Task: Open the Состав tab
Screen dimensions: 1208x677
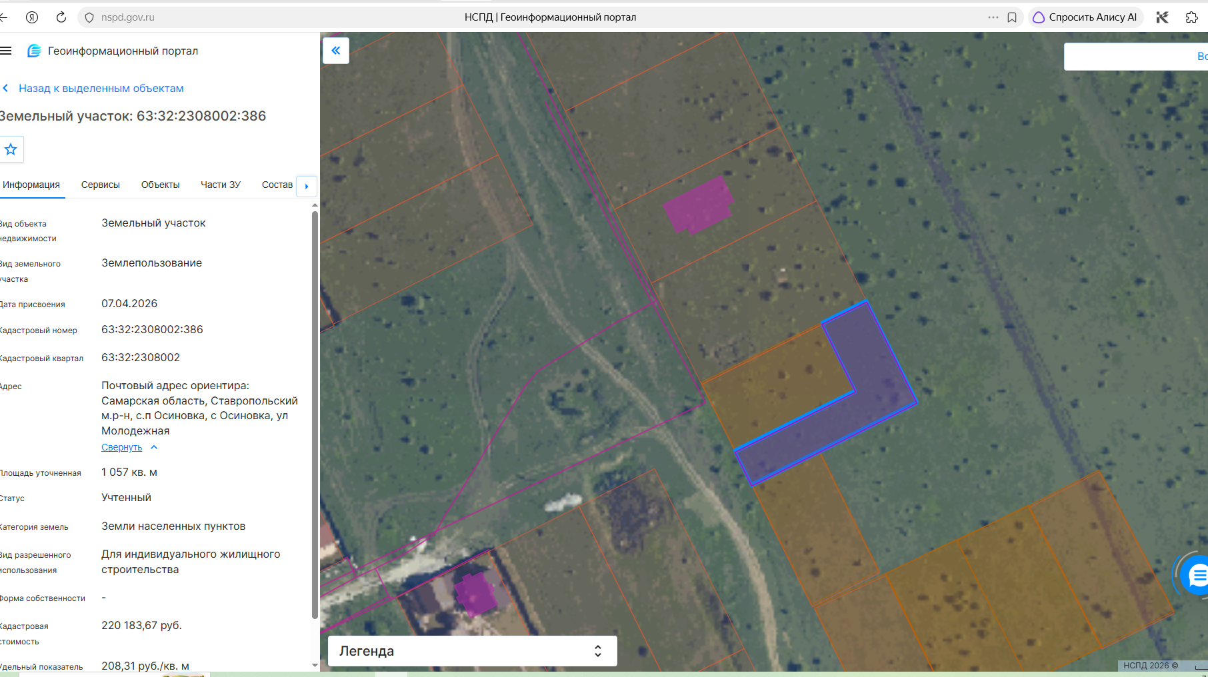Action: pyautogui.click(x=277, y=185)
